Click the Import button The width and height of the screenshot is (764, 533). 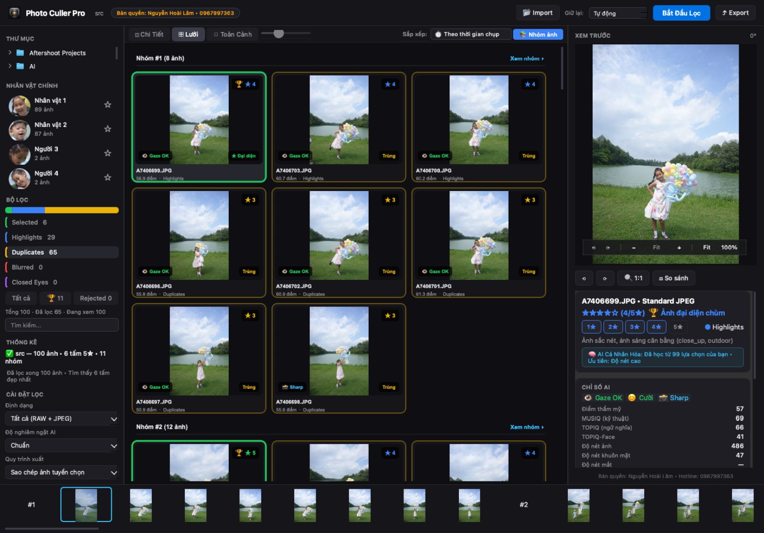point(538,13)
